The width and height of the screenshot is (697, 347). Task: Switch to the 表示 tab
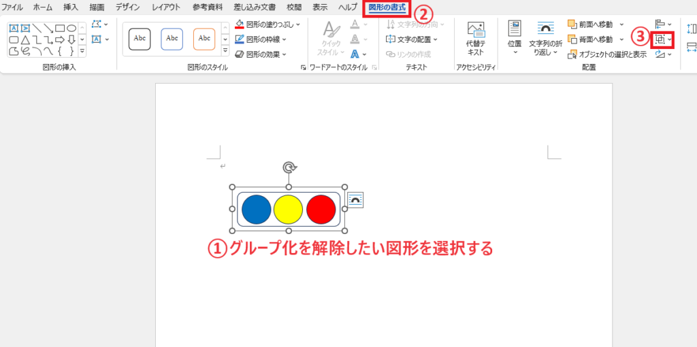click(x=320, y=7)
